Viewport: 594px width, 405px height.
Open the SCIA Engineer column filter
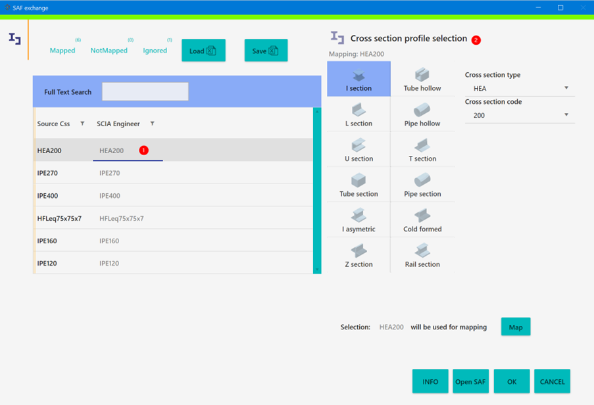tap(152, 124)
